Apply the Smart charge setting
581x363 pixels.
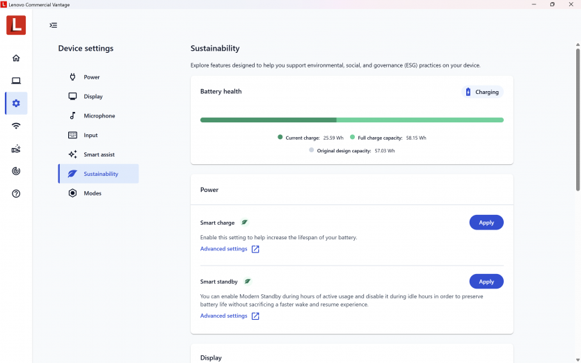(x=486, y=223)
